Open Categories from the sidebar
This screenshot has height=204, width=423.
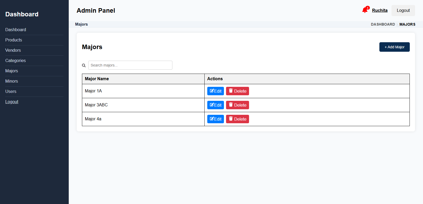click(x=16, y=60)
